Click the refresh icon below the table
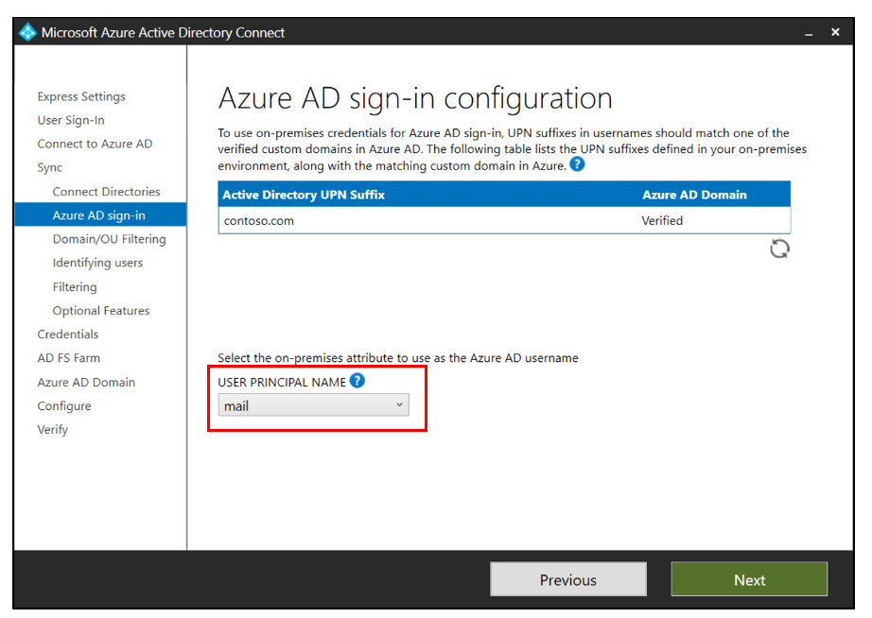 click(779, 249)
